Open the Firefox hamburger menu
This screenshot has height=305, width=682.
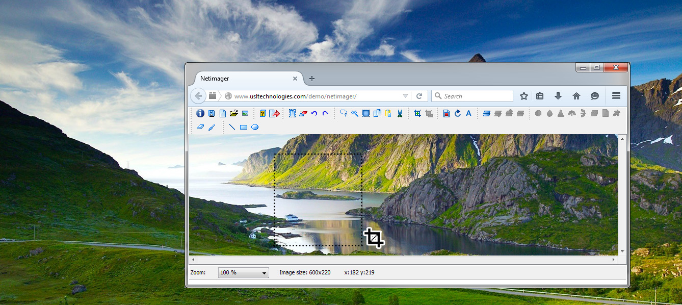click(616, 96)
